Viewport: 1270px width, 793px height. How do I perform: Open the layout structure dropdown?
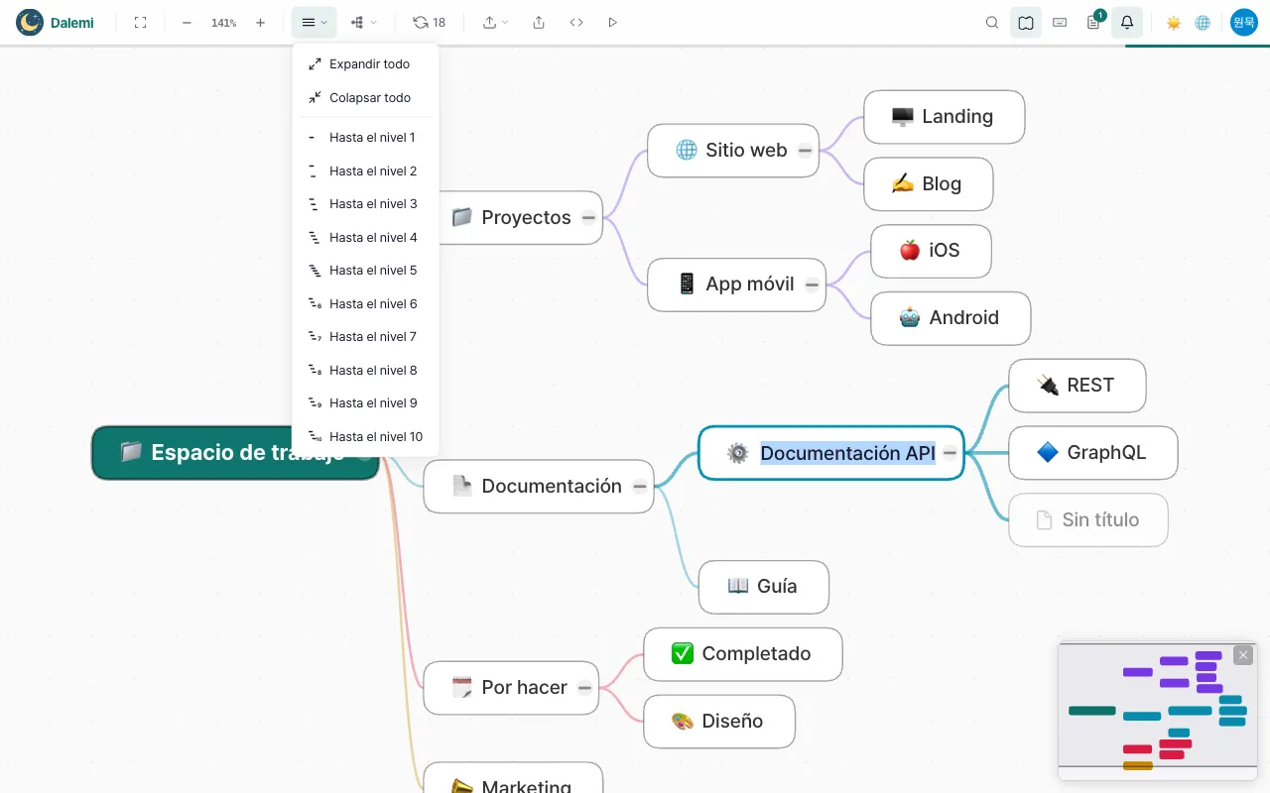pyautogui.click(x=363, y=22)
